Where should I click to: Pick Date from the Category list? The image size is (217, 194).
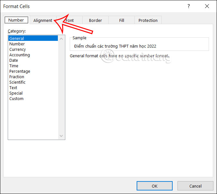click(x=33, y=60)
